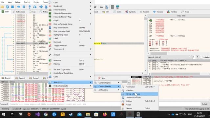Image resolution: width=210 pixels, height=118 pixels.
Task: Click the Step Over curved arrow icon
Action: click(x=35, y=7)
